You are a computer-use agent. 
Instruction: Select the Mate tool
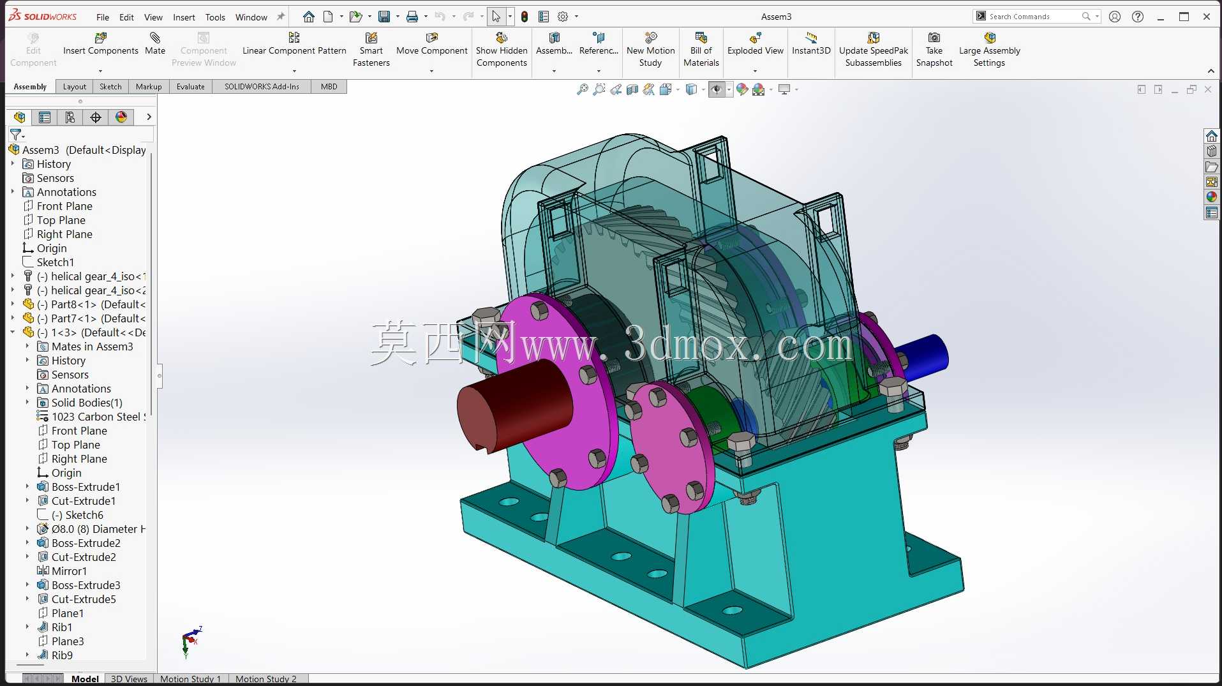click(155, 43)
